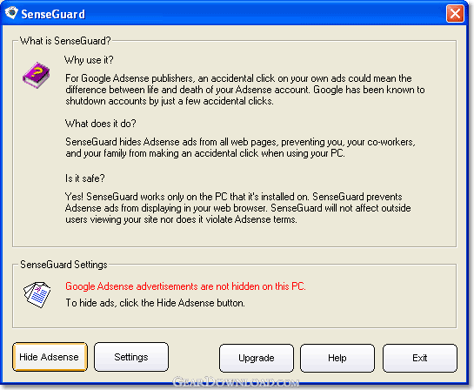
Task: Open Help via the Help button
Action: 337,358
